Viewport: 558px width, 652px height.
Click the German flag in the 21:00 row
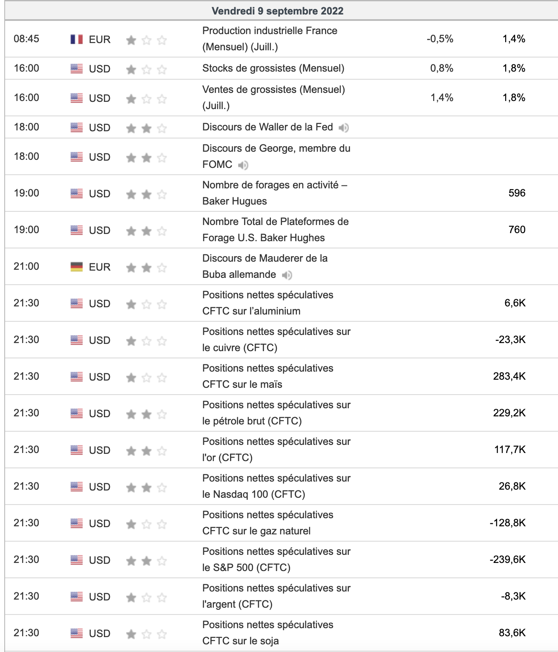pos(77,267)
